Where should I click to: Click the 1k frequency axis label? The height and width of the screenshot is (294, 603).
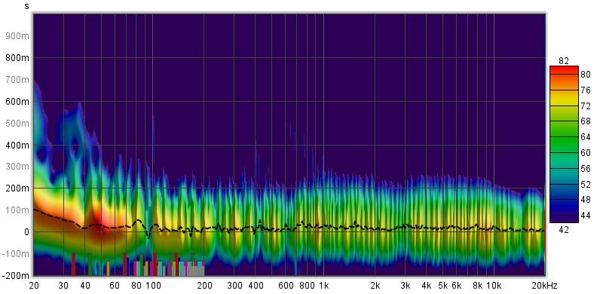[x=323, y=286]
